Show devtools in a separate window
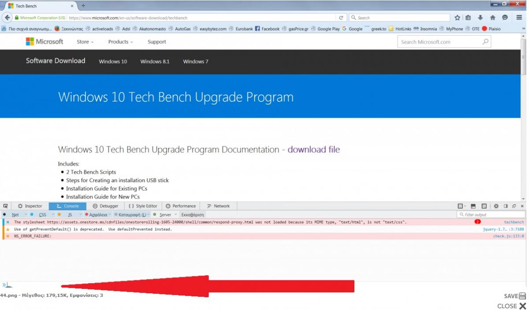This screenshot has height=310, width=529. [x=514, y=206]
